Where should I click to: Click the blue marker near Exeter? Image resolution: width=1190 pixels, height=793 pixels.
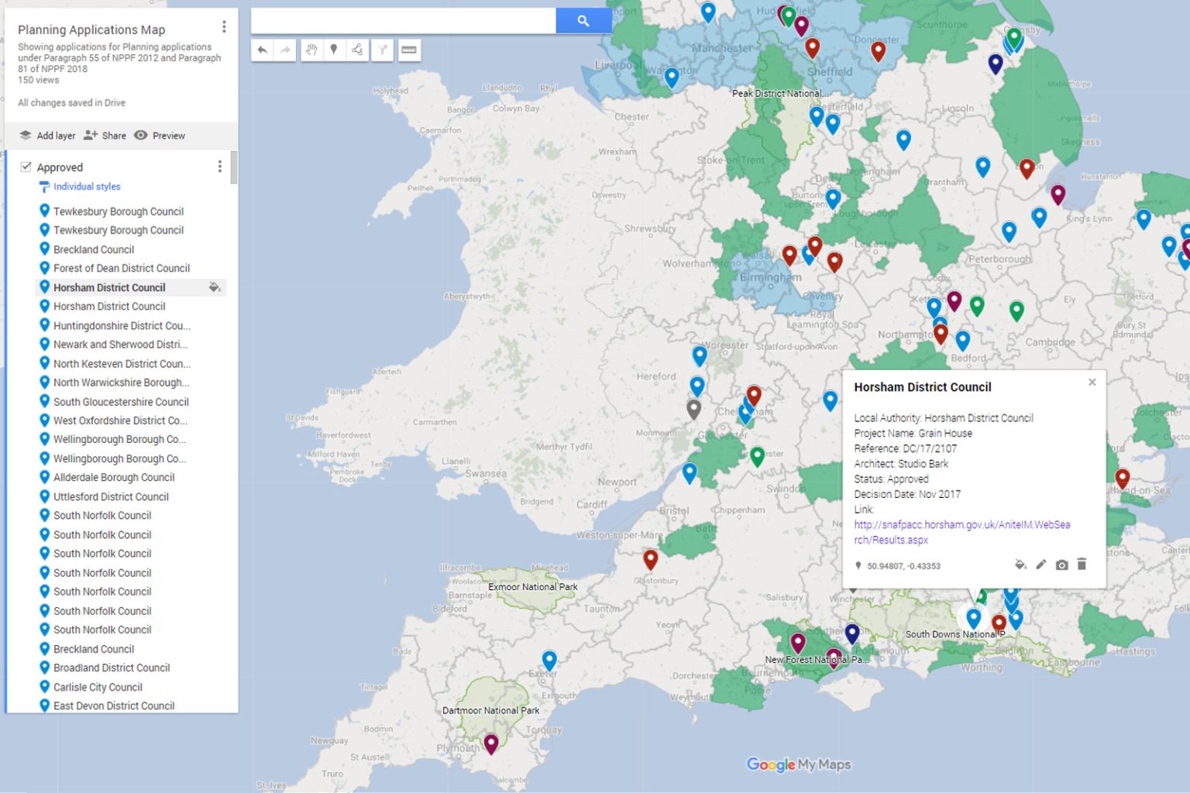[549, 660]
